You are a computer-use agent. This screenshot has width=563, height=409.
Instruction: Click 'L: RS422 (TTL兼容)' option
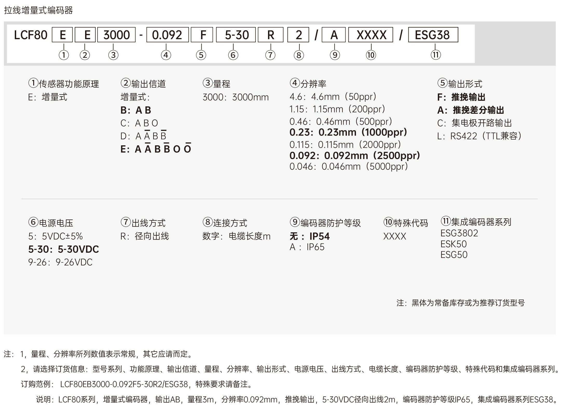click(479, 136)
